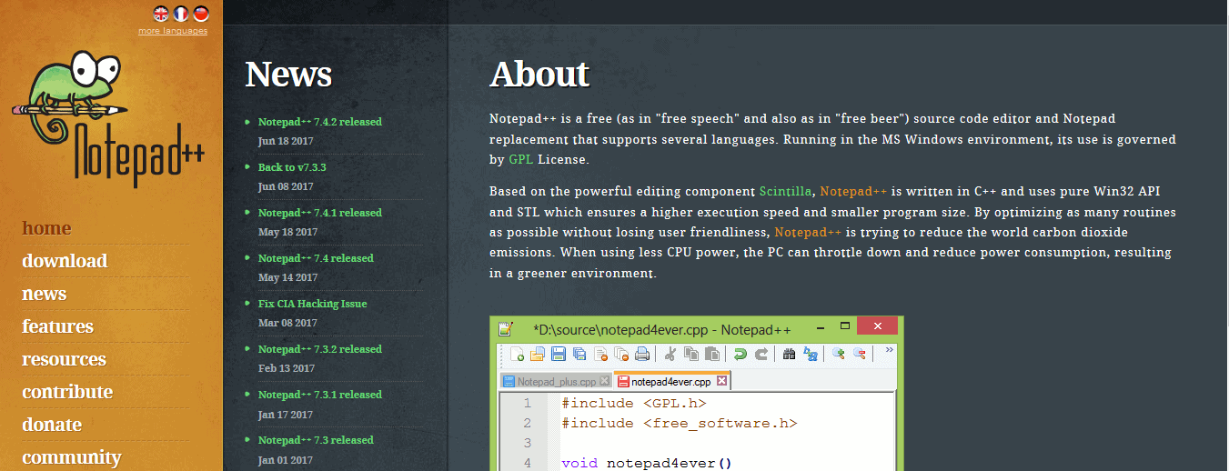This screenshot has height=471, width=1229.
Task: Click the Zoom Out magnifier icon
Action: coord(860,354)
